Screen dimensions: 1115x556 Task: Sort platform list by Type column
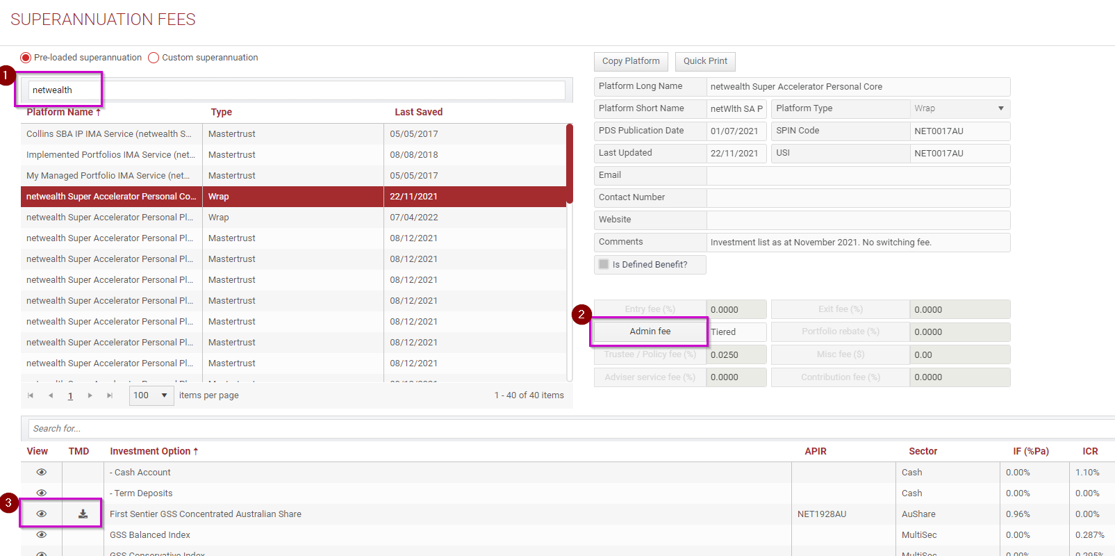(x=222, y=112)
